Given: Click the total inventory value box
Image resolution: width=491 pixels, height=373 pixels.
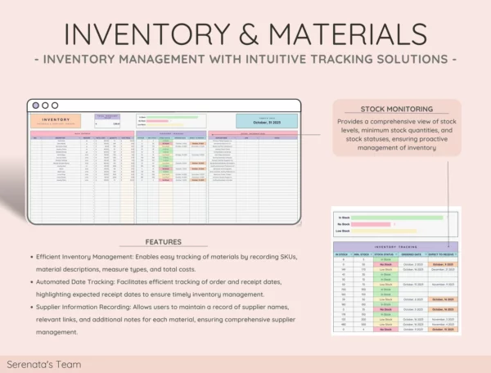Looking at the screenshot, I should 107,121.
